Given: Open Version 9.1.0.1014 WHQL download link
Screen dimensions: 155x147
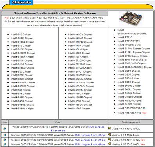Looking at the screenshot, I should 126,140.
